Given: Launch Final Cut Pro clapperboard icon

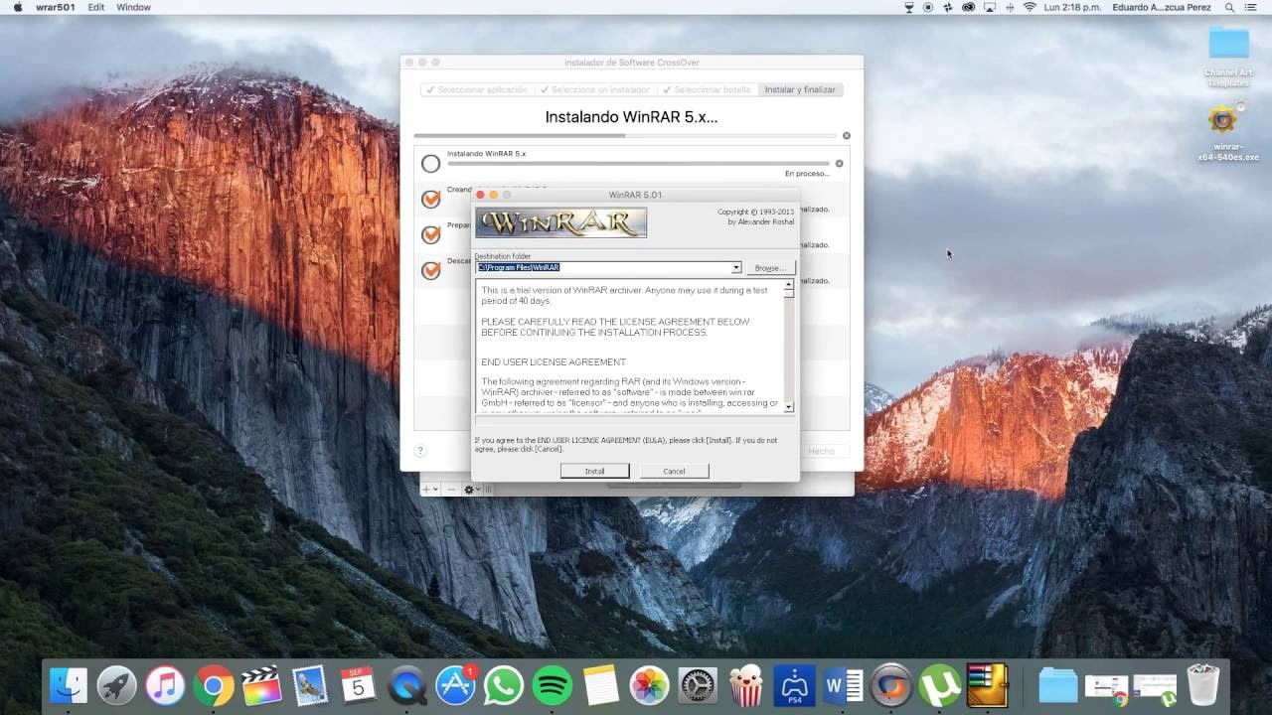Looking at the screenshot, I should [262, 685].
